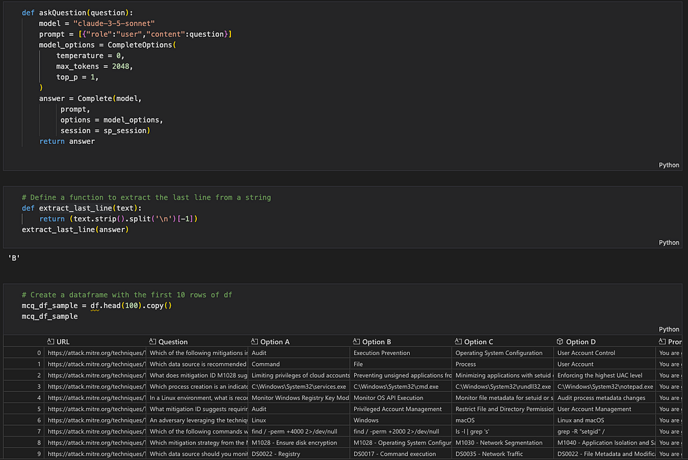Click the cube type icon beside Option D header

[x=560, y=342]
